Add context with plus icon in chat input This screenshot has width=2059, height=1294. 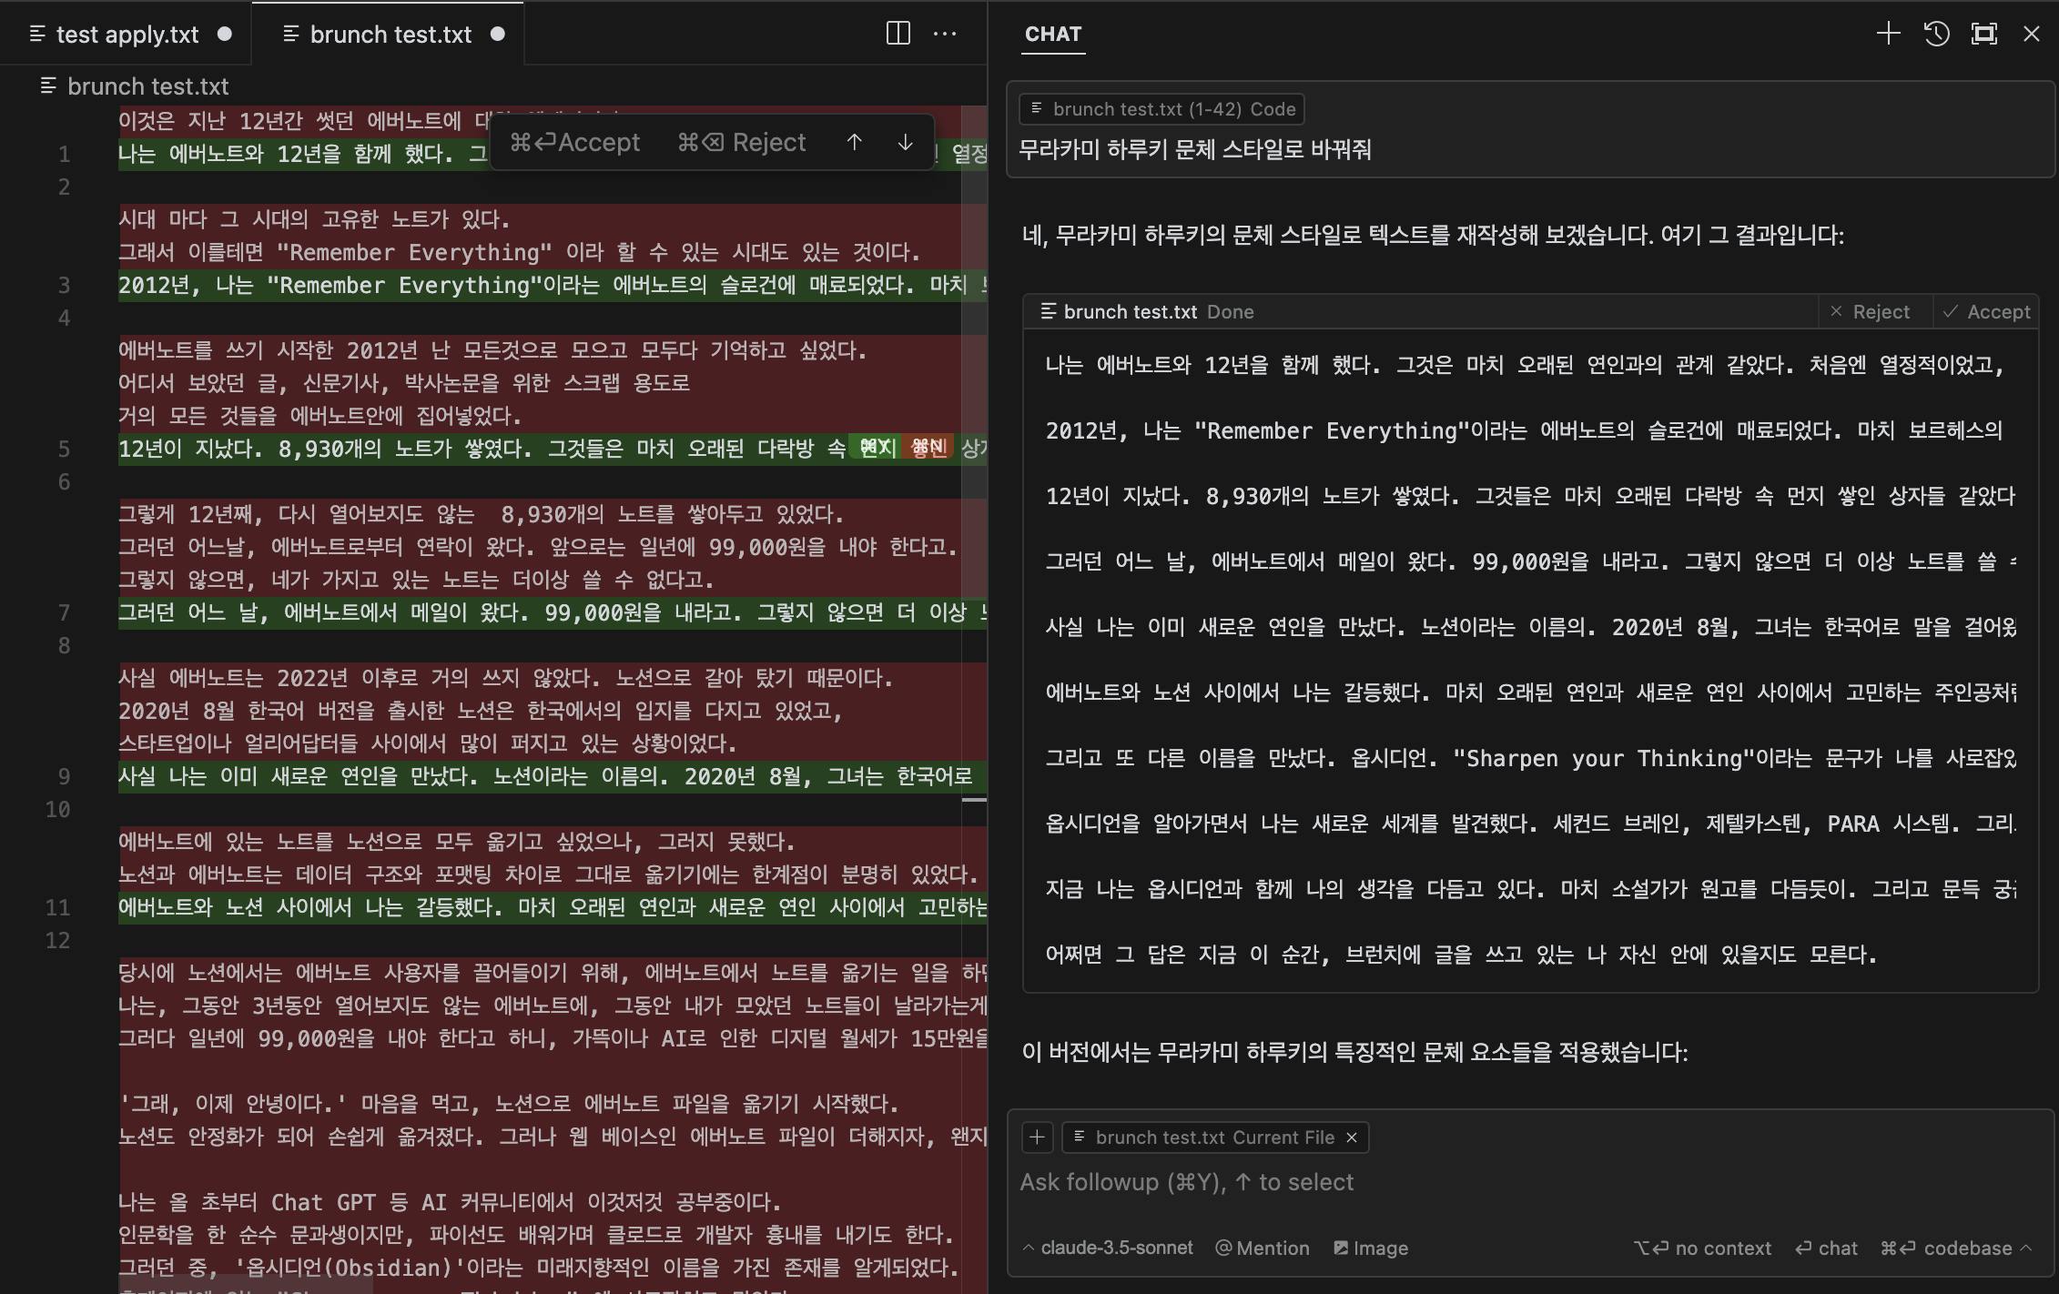point(1037,1137)
